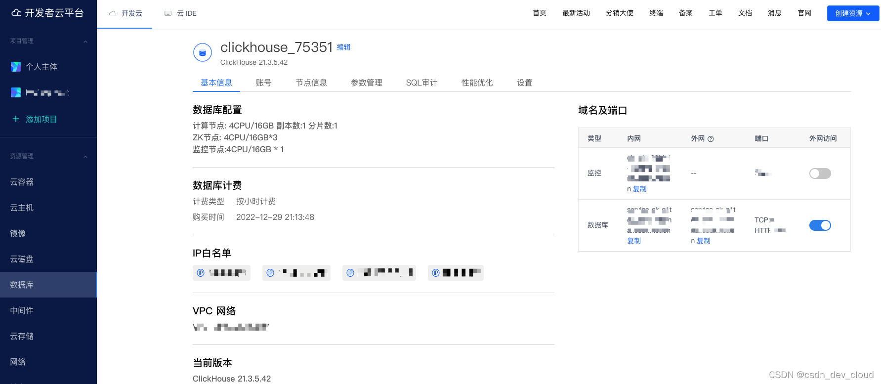Viewport: 881px width, 384px height.
Task: Open the 节点信息 tab
Action: [x=311, y=83]
